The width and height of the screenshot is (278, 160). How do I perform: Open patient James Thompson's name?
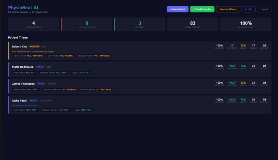tap(23, 84)
